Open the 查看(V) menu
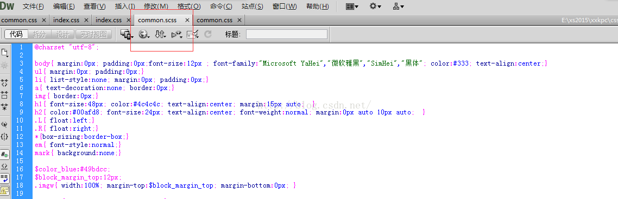The image size is (618, 199). point(94,7)
